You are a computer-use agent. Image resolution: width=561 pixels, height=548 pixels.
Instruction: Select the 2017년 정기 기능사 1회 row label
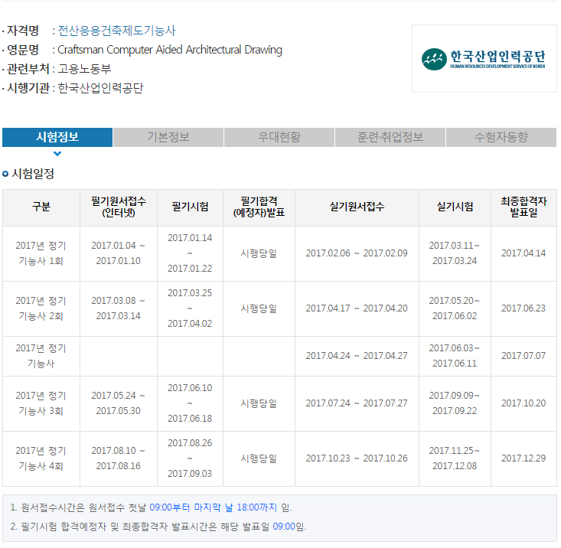(41, 253)
